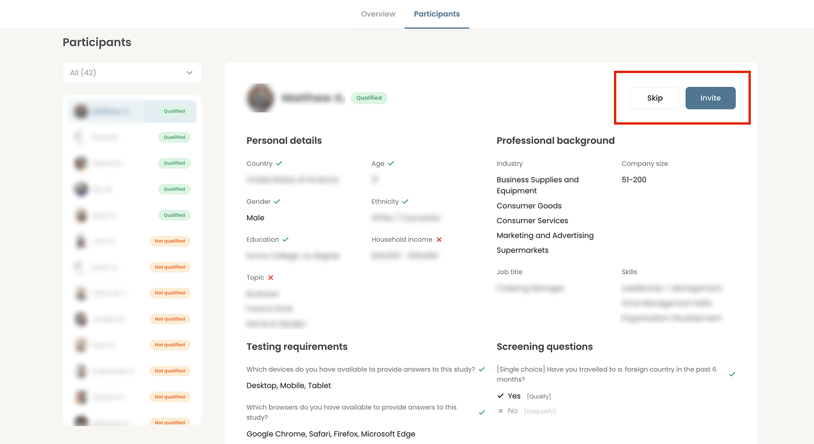Click the gender value Male
Viewport: 814px width, 444px height.
pyautogui.click(x=255, y=218)
